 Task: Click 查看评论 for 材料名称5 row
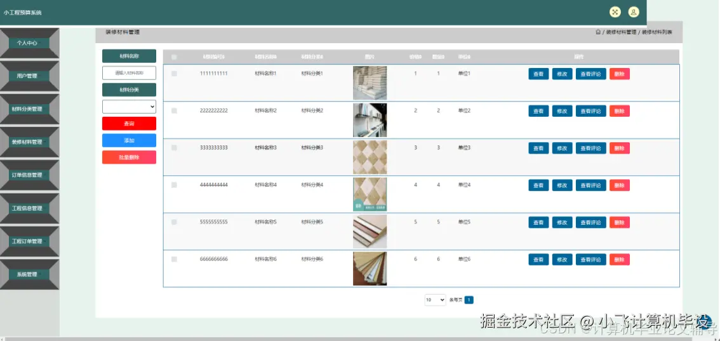[591, 223]
